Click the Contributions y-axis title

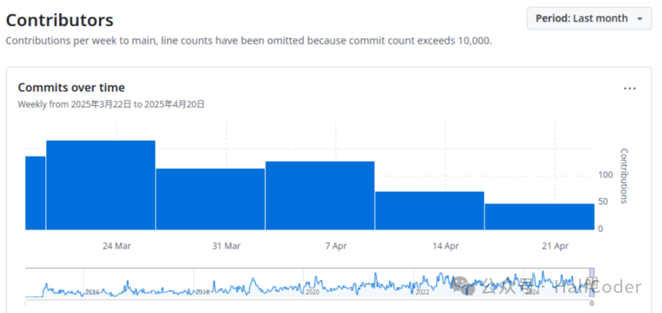624,176
